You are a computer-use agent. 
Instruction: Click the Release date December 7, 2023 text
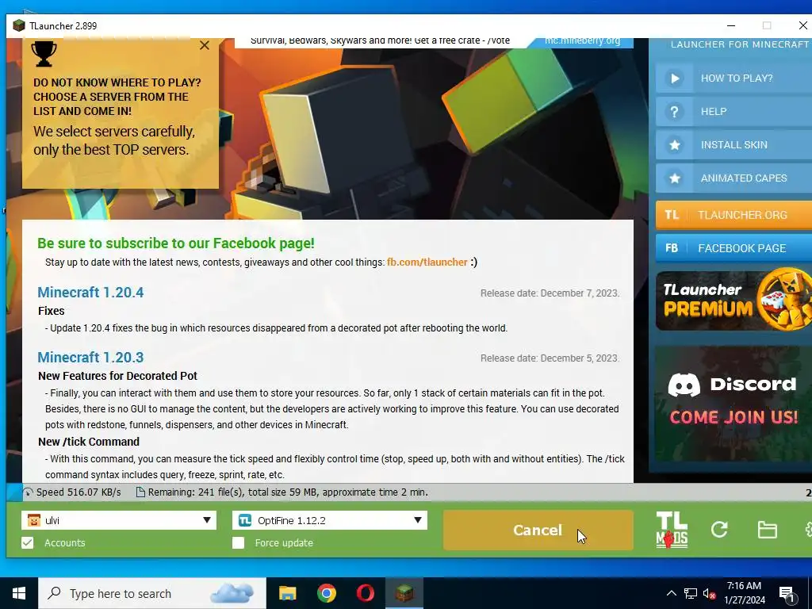click(550, 293)
